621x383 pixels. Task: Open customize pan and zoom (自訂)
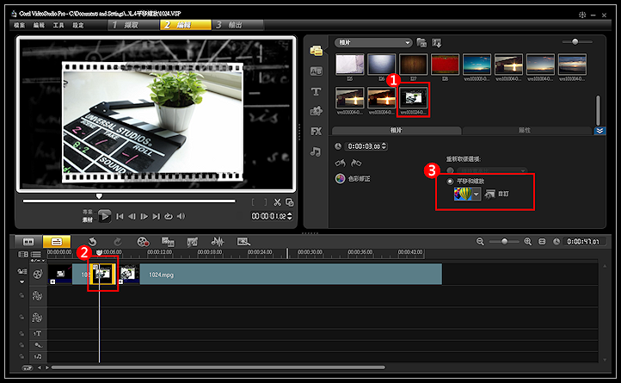click(496, 194)
